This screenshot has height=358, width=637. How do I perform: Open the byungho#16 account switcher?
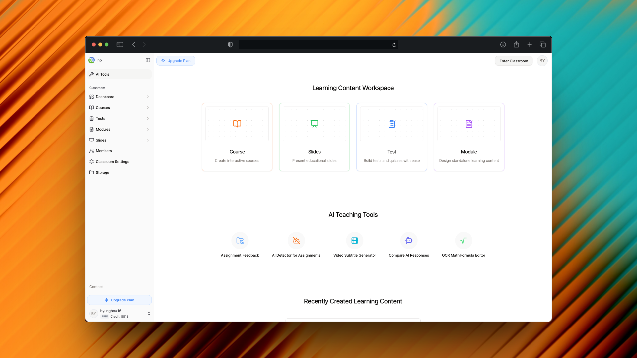149,314
